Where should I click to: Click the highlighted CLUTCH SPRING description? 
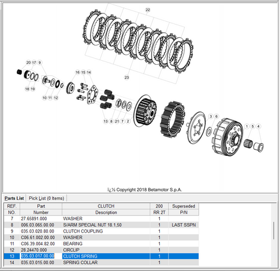[80, 256]
